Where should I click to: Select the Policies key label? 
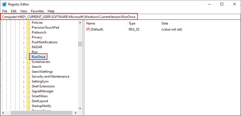(37, 22)
